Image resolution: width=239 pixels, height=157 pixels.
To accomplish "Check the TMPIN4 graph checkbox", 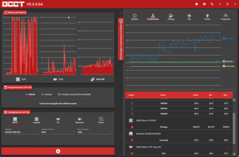I will 132,103.
